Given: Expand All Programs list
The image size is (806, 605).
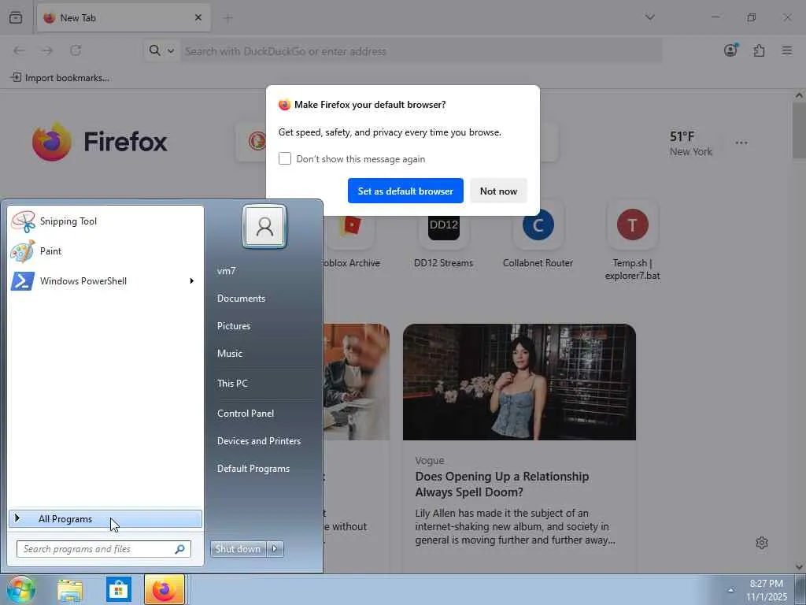Looking at the screenshot, I should (105, 519).
